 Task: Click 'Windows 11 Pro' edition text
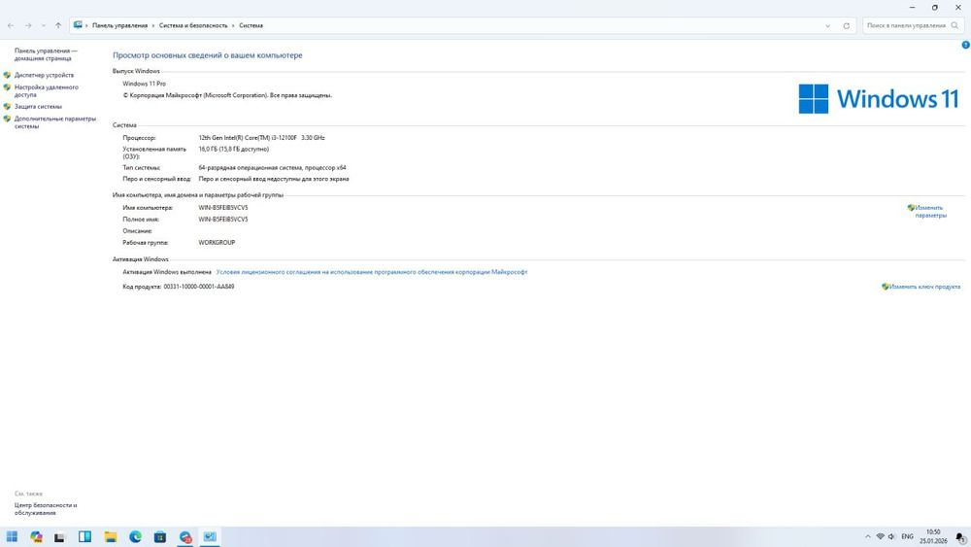[145, 84]
